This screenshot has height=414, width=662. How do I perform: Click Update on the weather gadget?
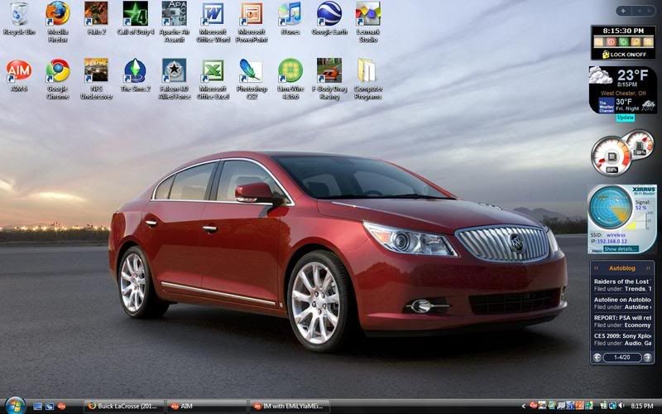tap(626, 118)
